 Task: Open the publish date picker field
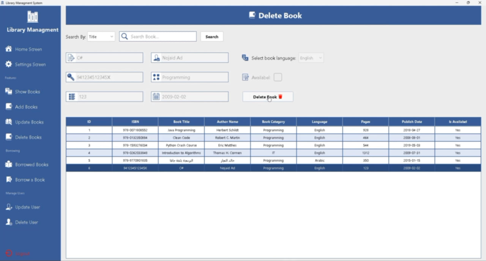tap(190, 97)
